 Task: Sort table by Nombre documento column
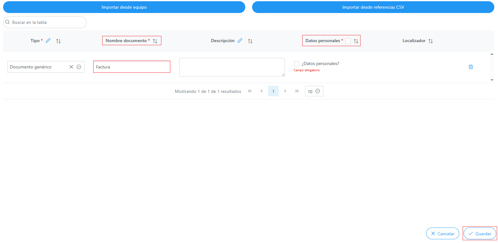[155, 41]
